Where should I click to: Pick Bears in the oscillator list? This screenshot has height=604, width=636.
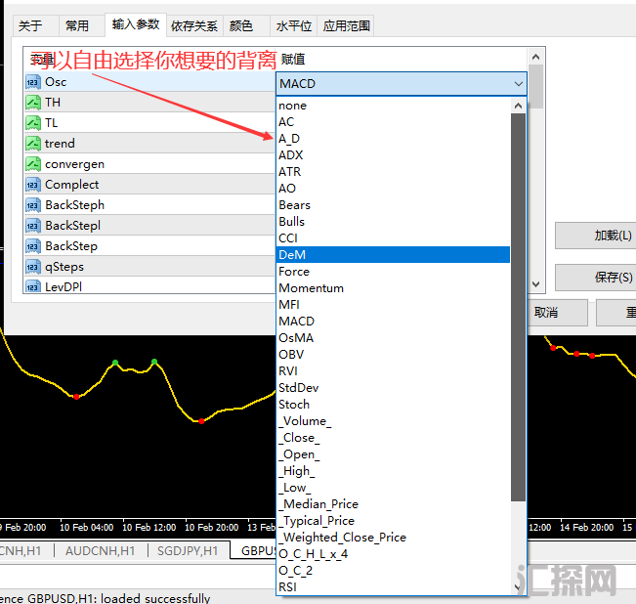(x=393, y=205)
